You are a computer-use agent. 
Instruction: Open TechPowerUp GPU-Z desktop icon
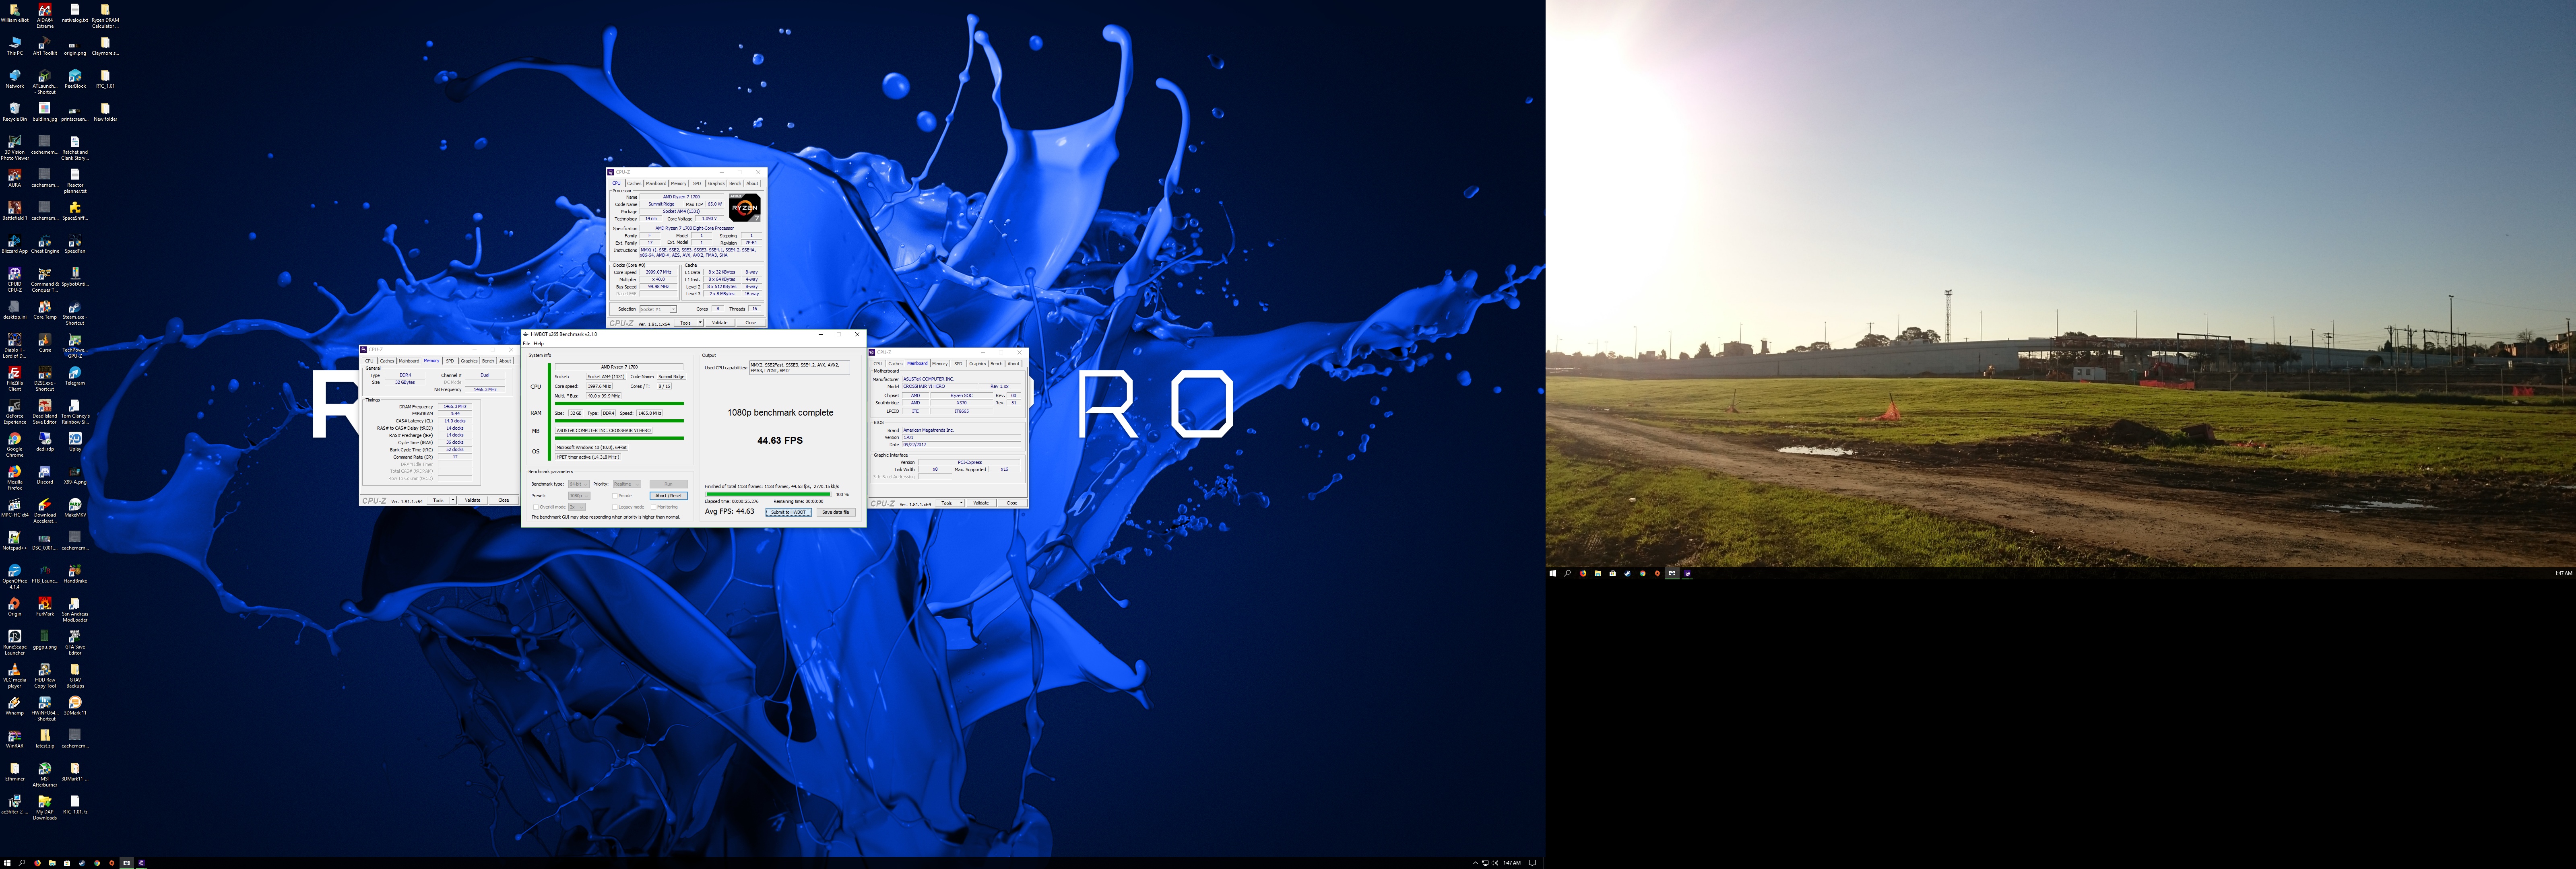[75, 346]
